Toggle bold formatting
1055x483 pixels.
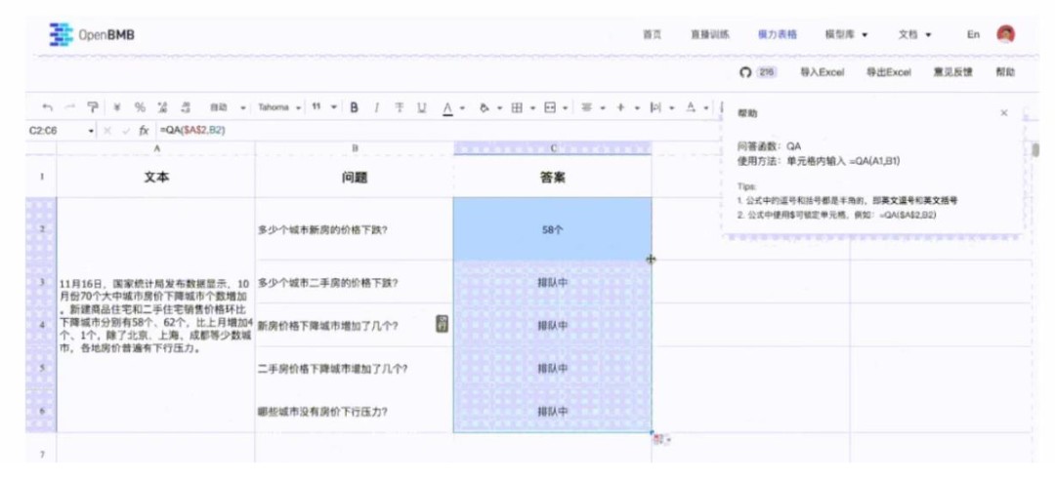[354, 107]
